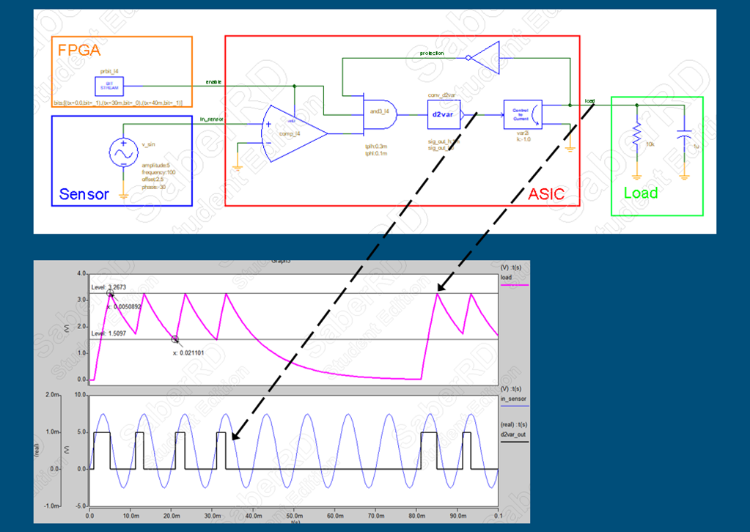Image resolution: width=750 pixels, height=532 pixels.
Task: Select the in_sensor signal legend label
Action: coord(513,399)
